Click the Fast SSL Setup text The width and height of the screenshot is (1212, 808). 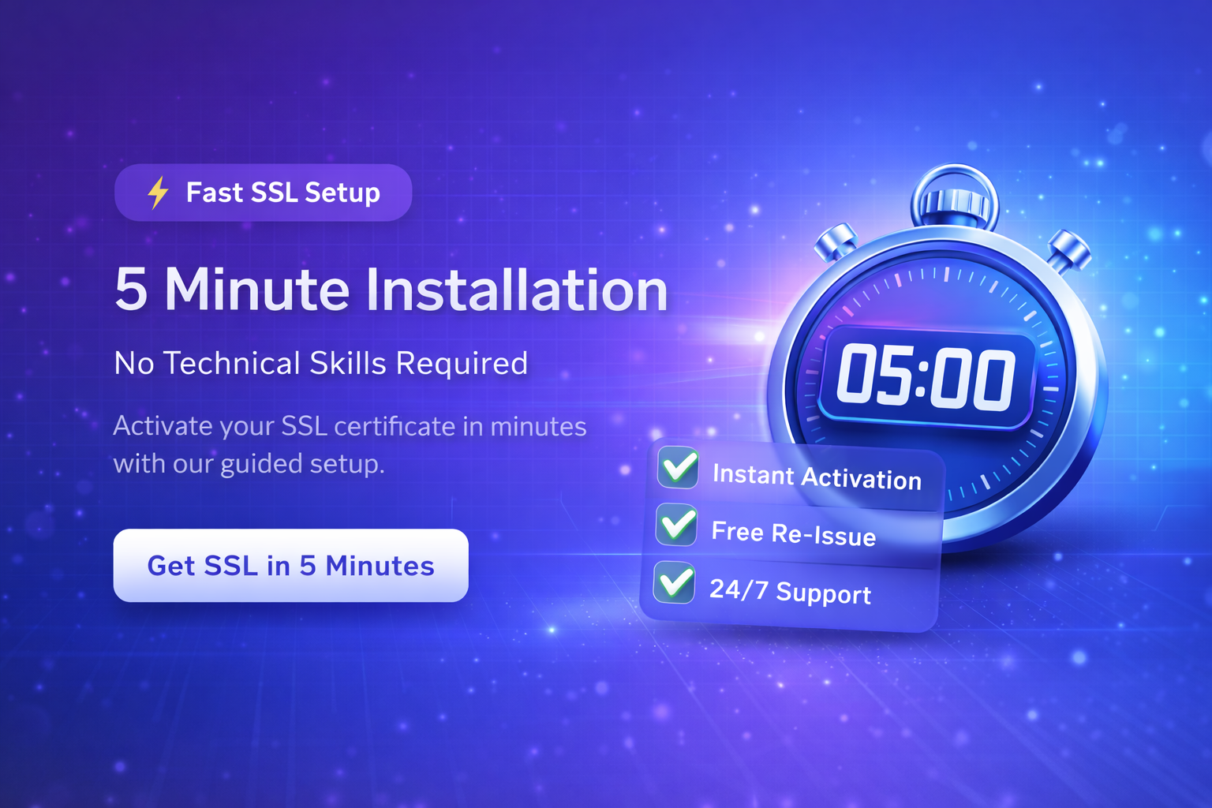pyautogui.click(x=283, y=193)
